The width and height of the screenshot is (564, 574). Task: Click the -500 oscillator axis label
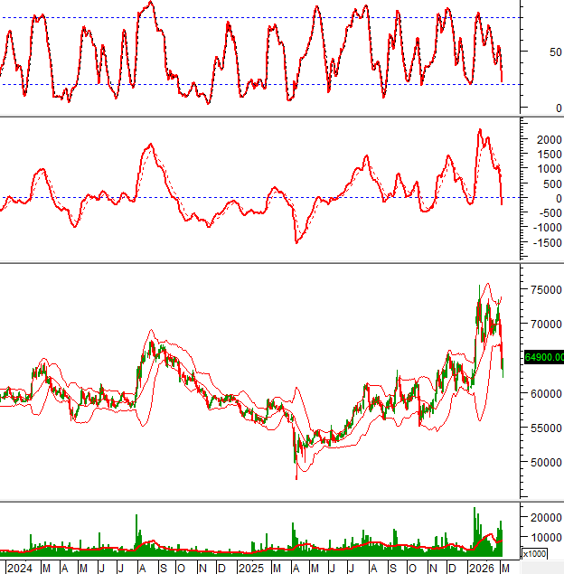click(x=546, y=212)
